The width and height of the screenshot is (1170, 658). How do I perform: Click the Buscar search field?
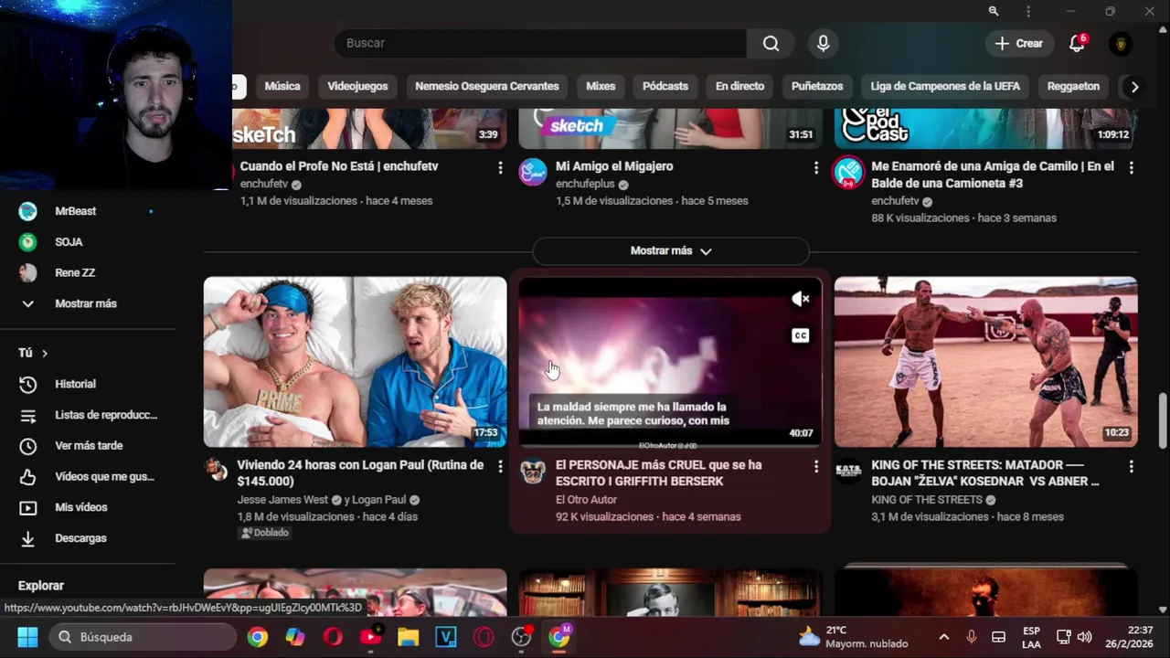pos(541,43)
